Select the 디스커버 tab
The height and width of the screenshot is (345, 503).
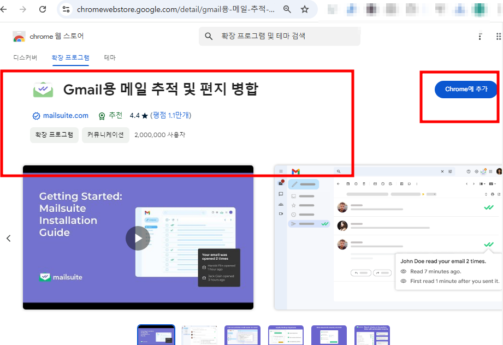click(25, 57)
